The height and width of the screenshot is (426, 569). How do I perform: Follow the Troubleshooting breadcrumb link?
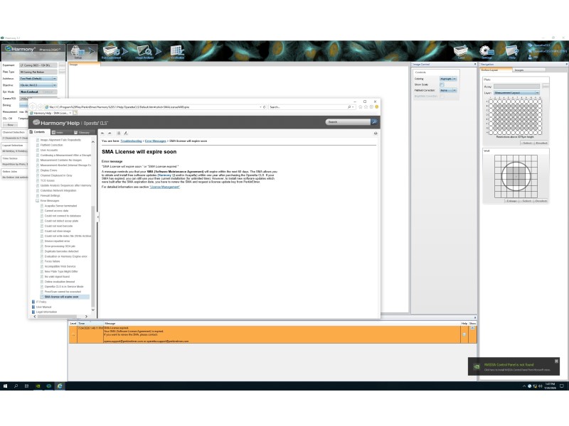[x=131, y=141]
